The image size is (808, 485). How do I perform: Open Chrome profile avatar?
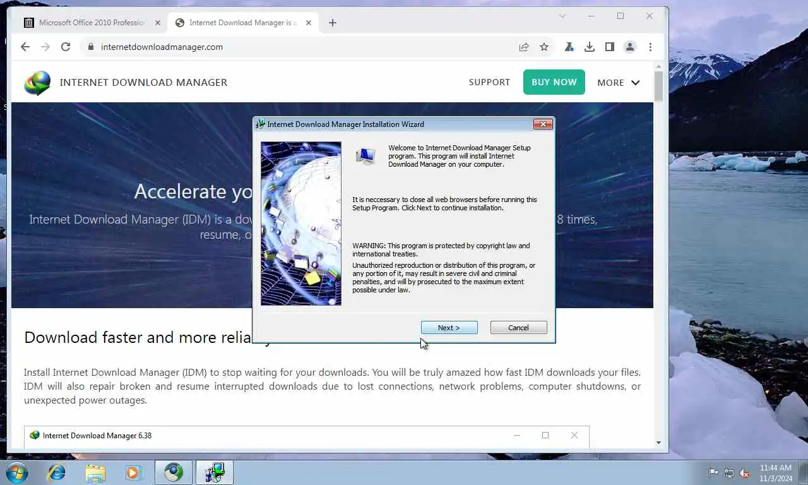click(630, 47)
